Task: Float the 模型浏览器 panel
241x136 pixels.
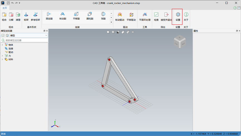Action: [x=44, y=31]
